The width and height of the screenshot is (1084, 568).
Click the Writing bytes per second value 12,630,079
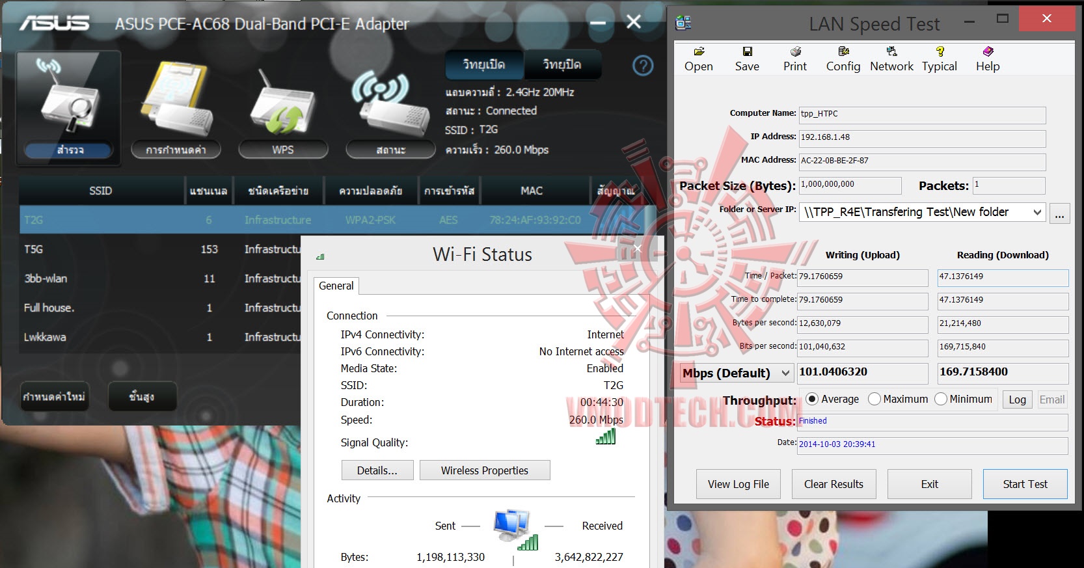[x=863, y=324]
